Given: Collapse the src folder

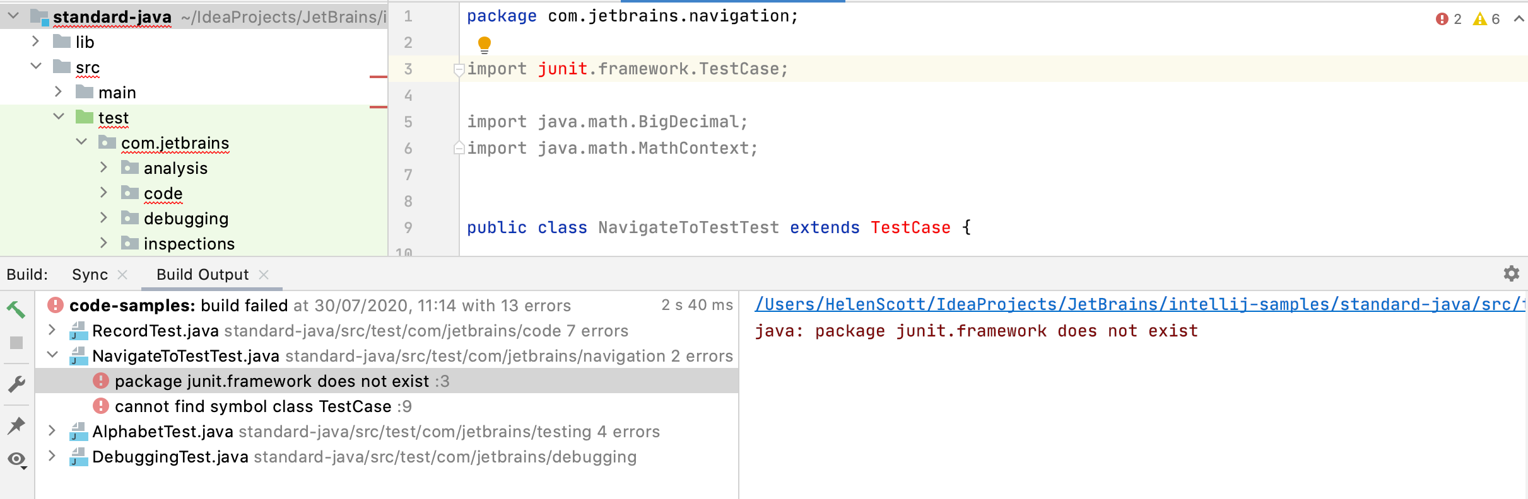Looking at the screenshot, I should click(x=36, y=66).
